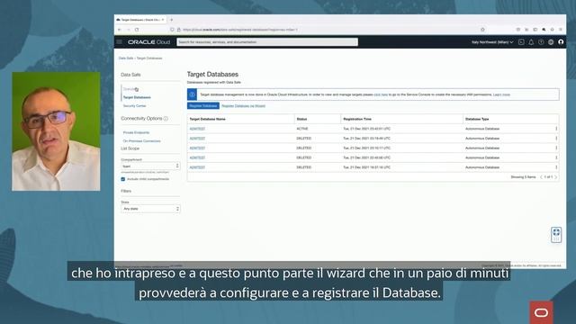Open the Italy Northwest (Milan) region dropdown
Screen dimensions: 576x324
tap(492, 42)
